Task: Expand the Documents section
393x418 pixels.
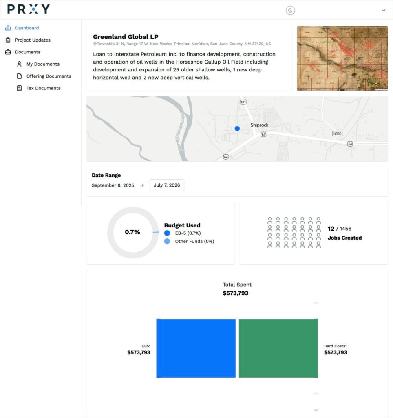Action: [x=28, y=52]
